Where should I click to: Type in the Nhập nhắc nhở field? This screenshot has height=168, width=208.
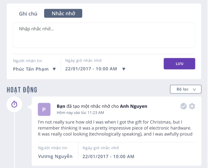click(104, 35)
